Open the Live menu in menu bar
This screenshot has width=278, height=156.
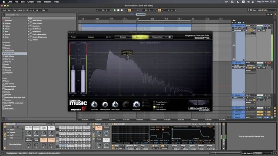click(x=10, y=2)
